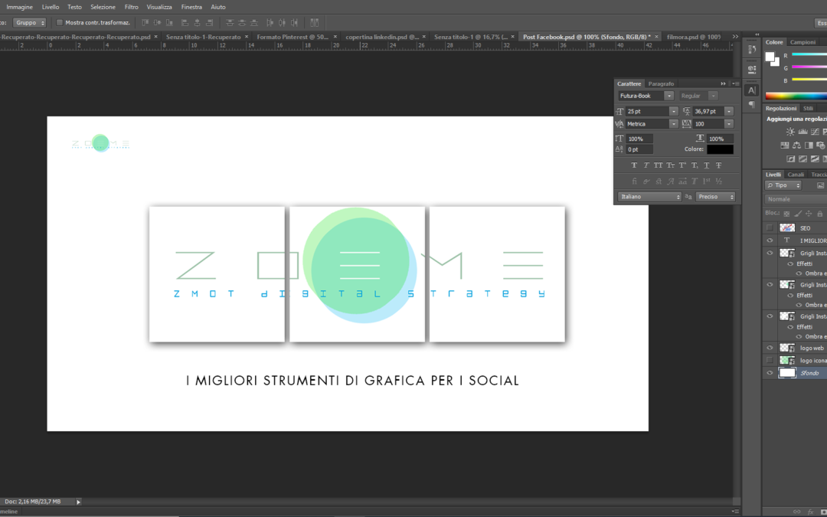The image size is (827, 517).
Task: Lock transparent pixels in Layers panel
Action: pos(786,214)
